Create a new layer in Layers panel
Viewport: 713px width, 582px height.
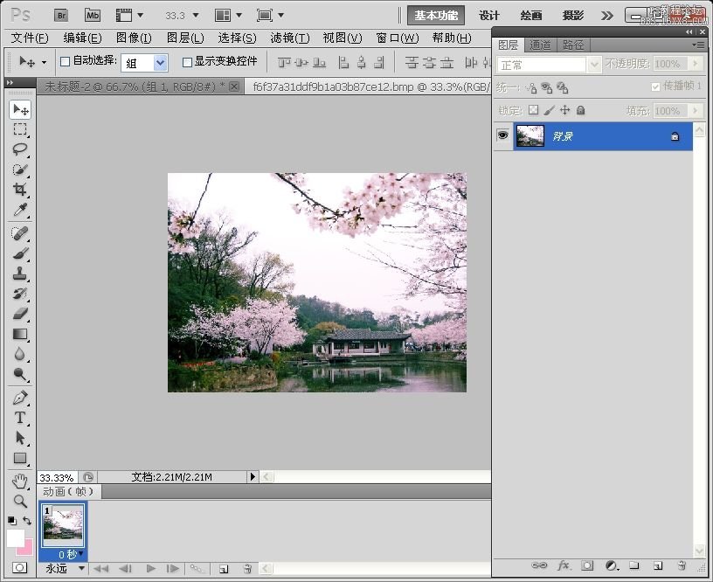(x=658, y=566)
